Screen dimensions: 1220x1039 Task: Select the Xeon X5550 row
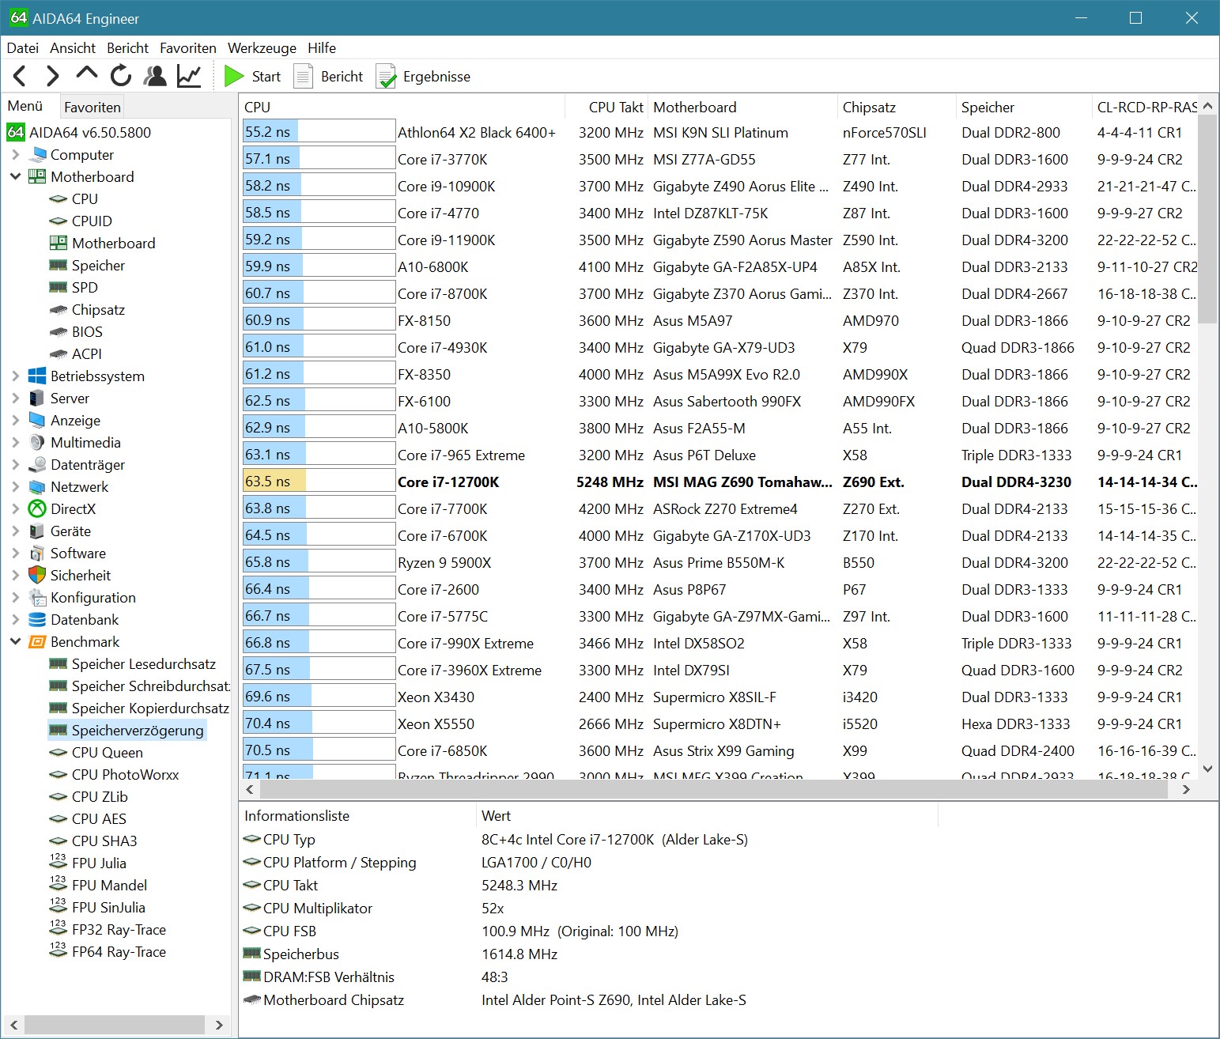point(720,724)
